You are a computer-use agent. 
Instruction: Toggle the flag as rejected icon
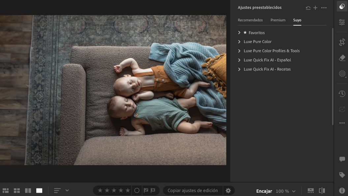pyautogui.click(x=153, y=190)
